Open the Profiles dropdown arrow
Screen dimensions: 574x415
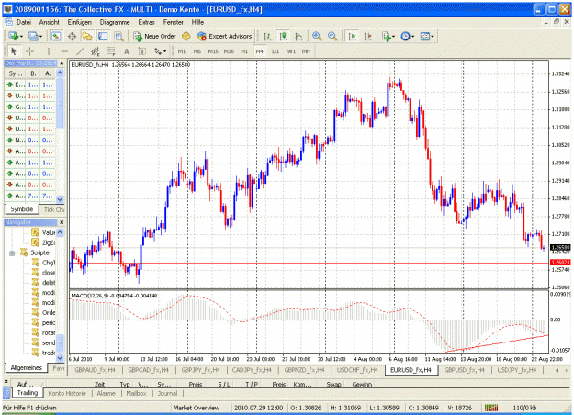click(40, 36)
